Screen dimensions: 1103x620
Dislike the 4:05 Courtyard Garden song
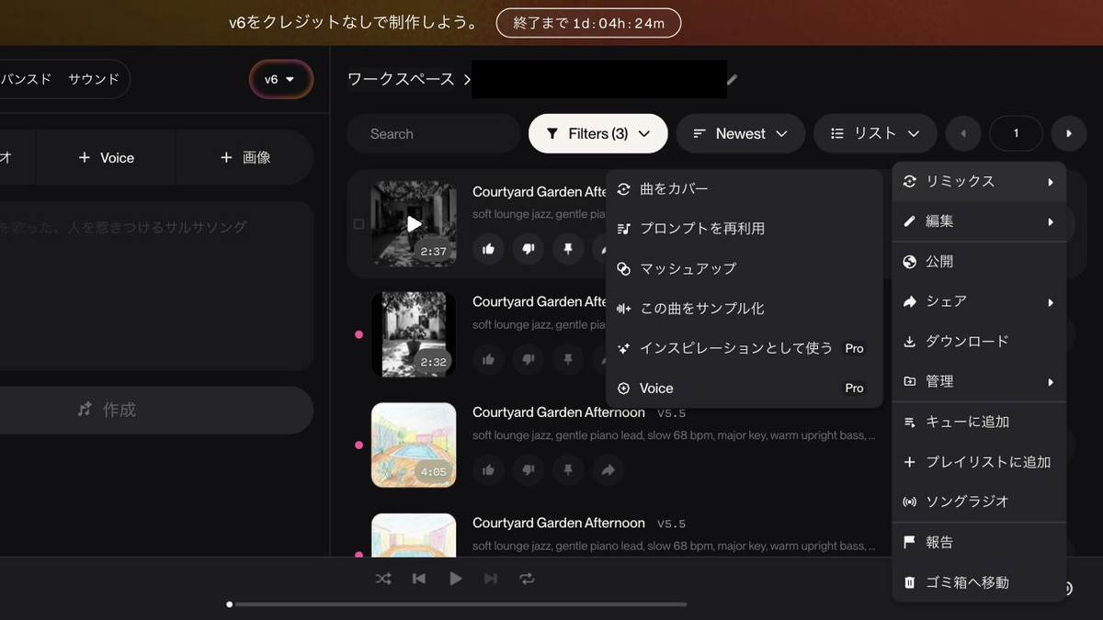528,470
